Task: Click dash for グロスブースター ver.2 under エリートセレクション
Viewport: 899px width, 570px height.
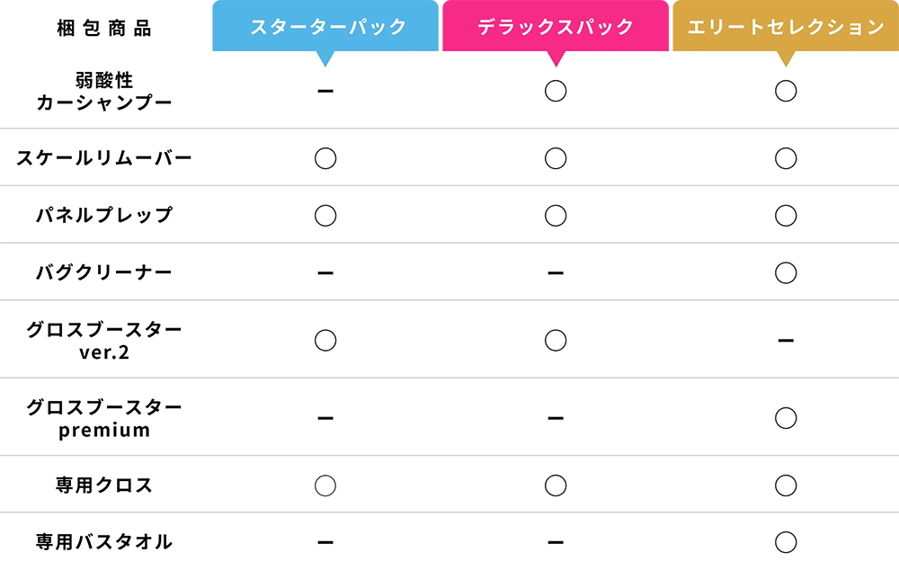Action: (786, 341)
